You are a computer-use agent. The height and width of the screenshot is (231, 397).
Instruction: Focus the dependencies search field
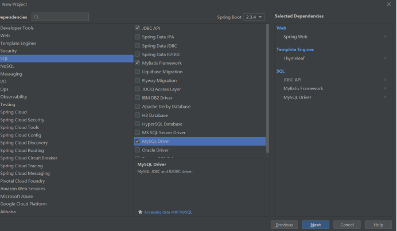(x=62, y=17)
